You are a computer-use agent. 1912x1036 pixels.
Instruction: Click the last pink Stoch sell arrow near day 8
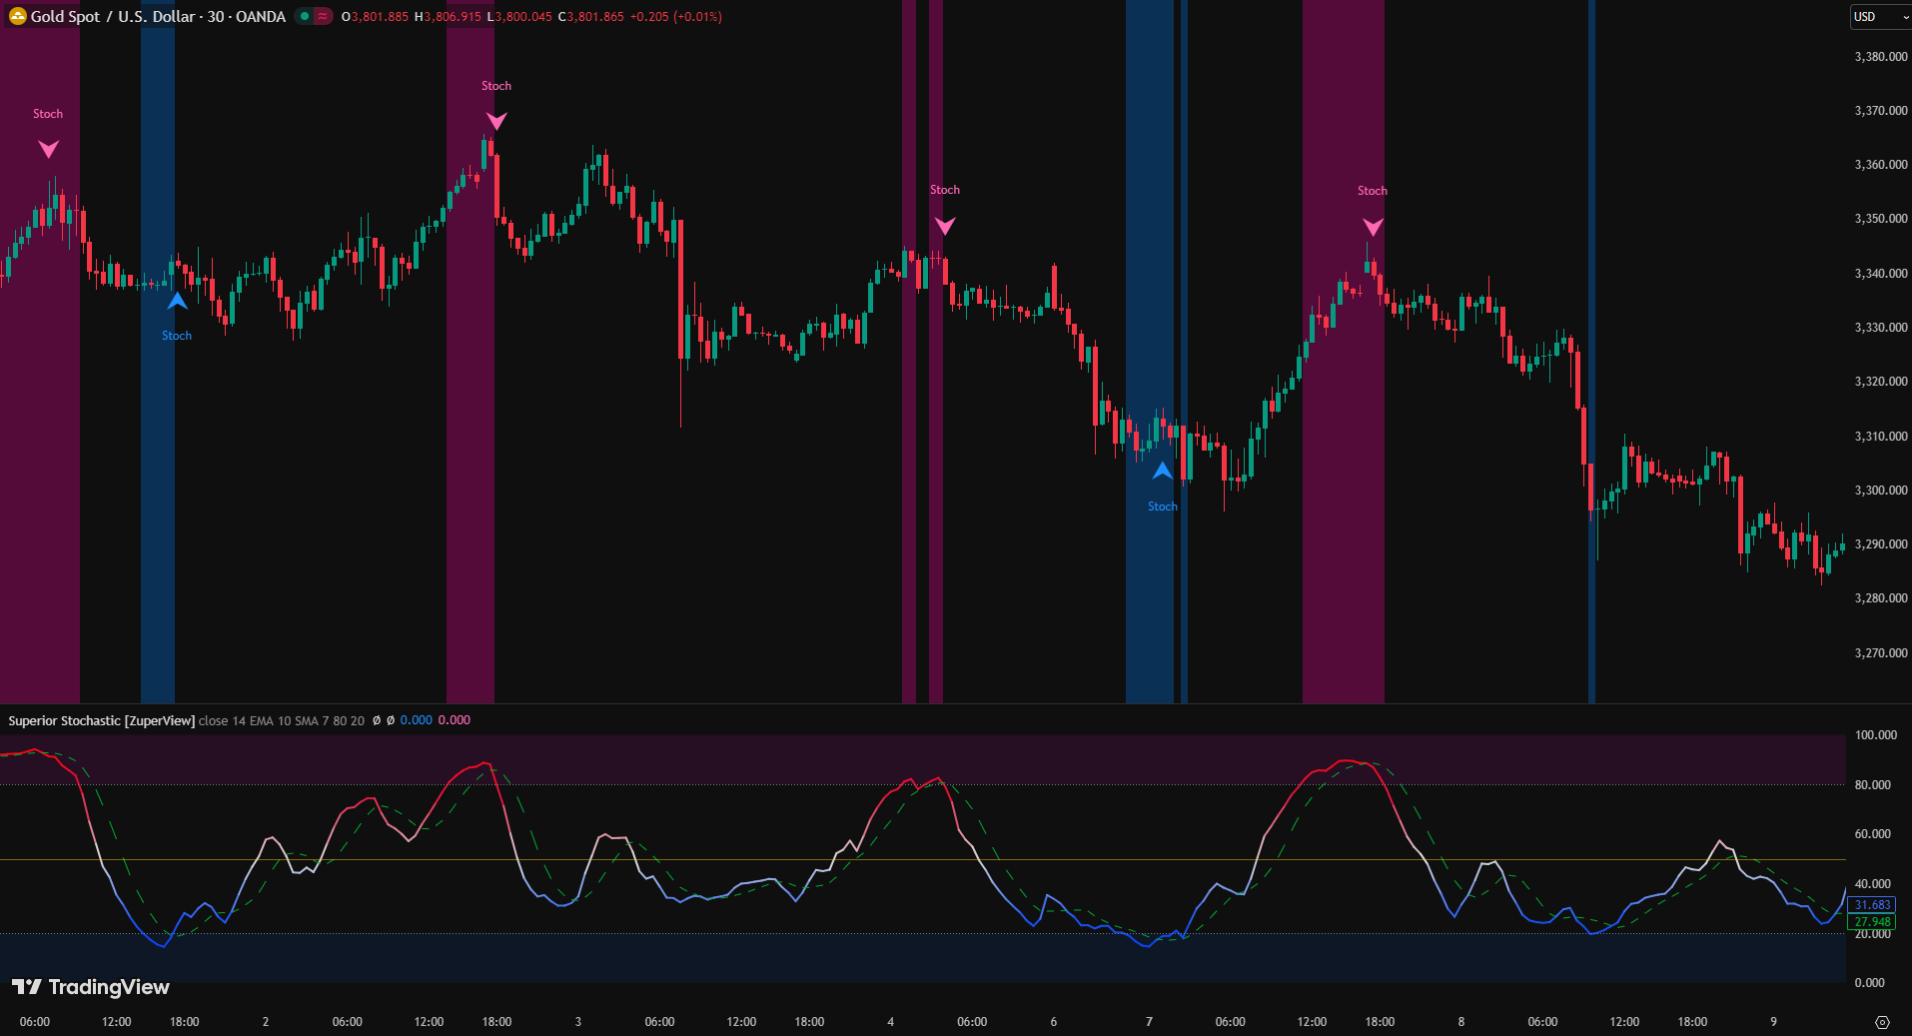1373,227
